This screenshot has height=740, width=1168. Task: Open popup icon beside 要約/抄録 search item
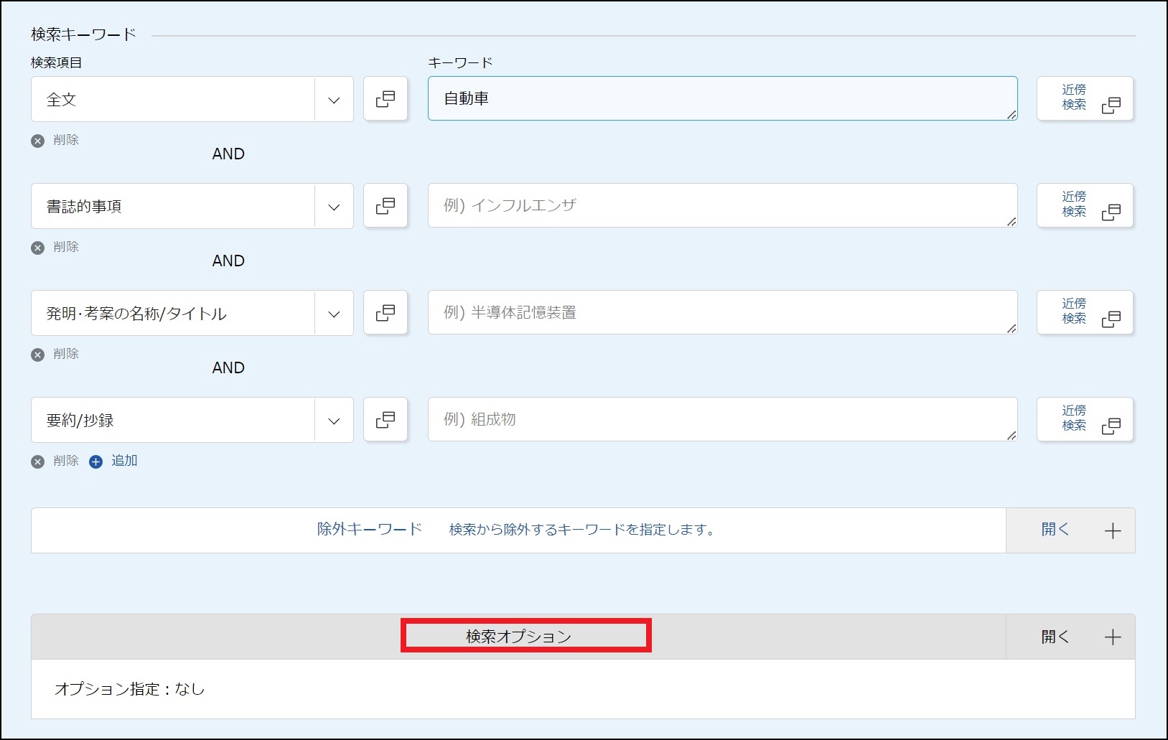386,420
